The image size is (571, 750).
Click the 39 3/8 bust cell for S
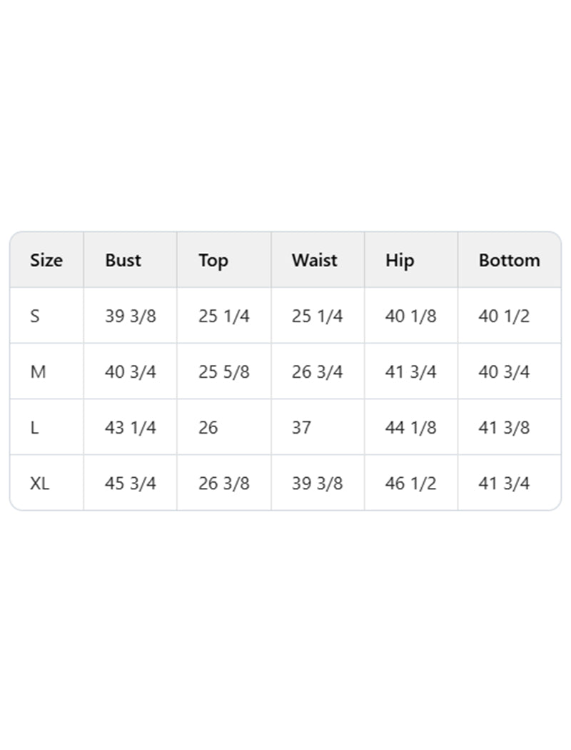tap(130, 316)
